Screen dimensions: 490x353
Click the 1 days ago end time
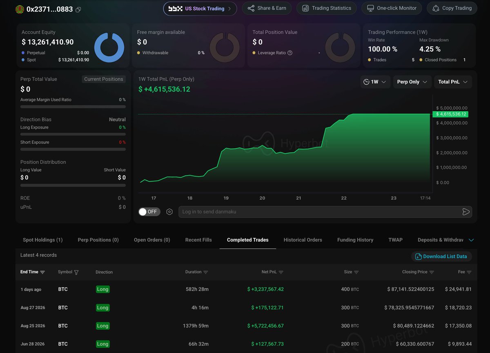click(x=31, y=290)
